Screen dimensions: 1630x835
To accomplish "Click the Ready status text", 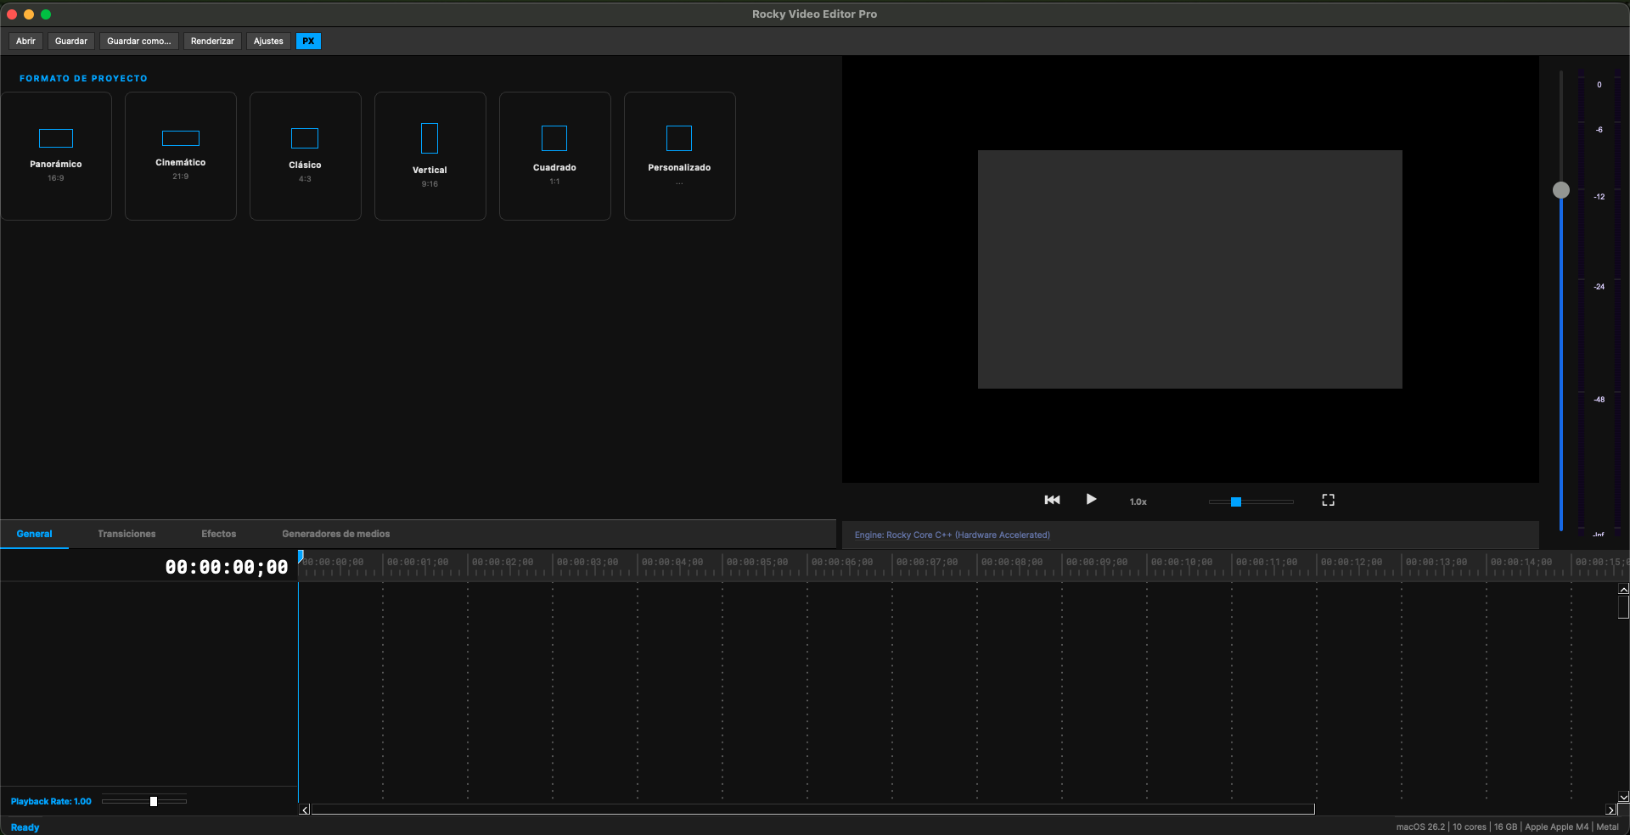I will coord(25,827).
